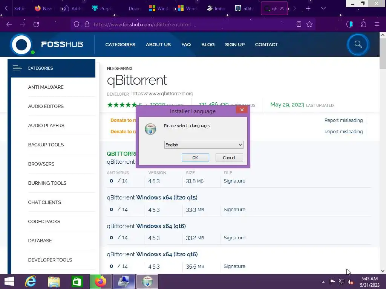Image resolution: width=386 pixels, height=289 pixels.
Task: Click OK in the Installer Language dialog
Action: tap(195, 158)
